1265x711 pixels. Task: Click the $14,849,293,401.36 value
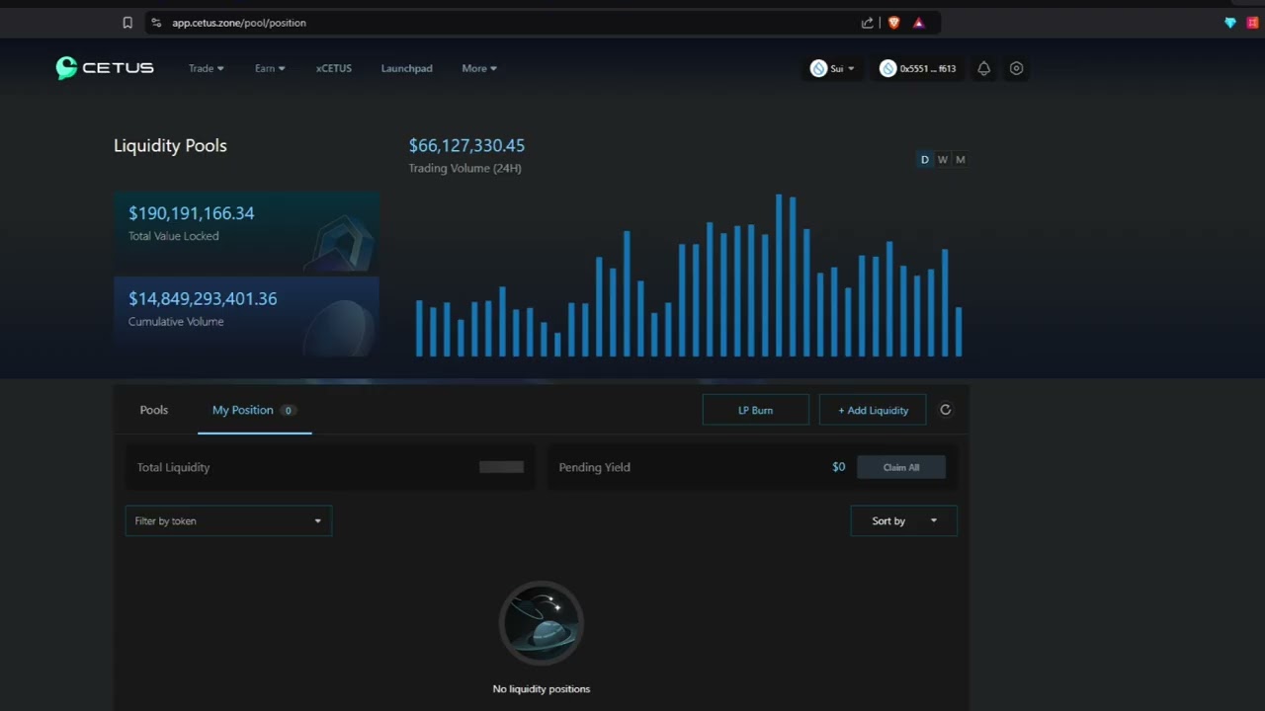point(203,298)
